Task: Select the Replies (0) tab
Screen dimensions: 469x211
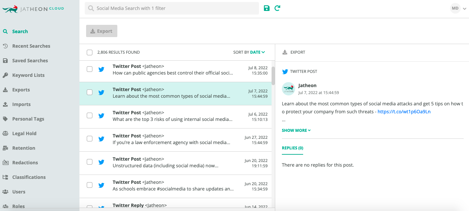Action: tap(293, 148)
